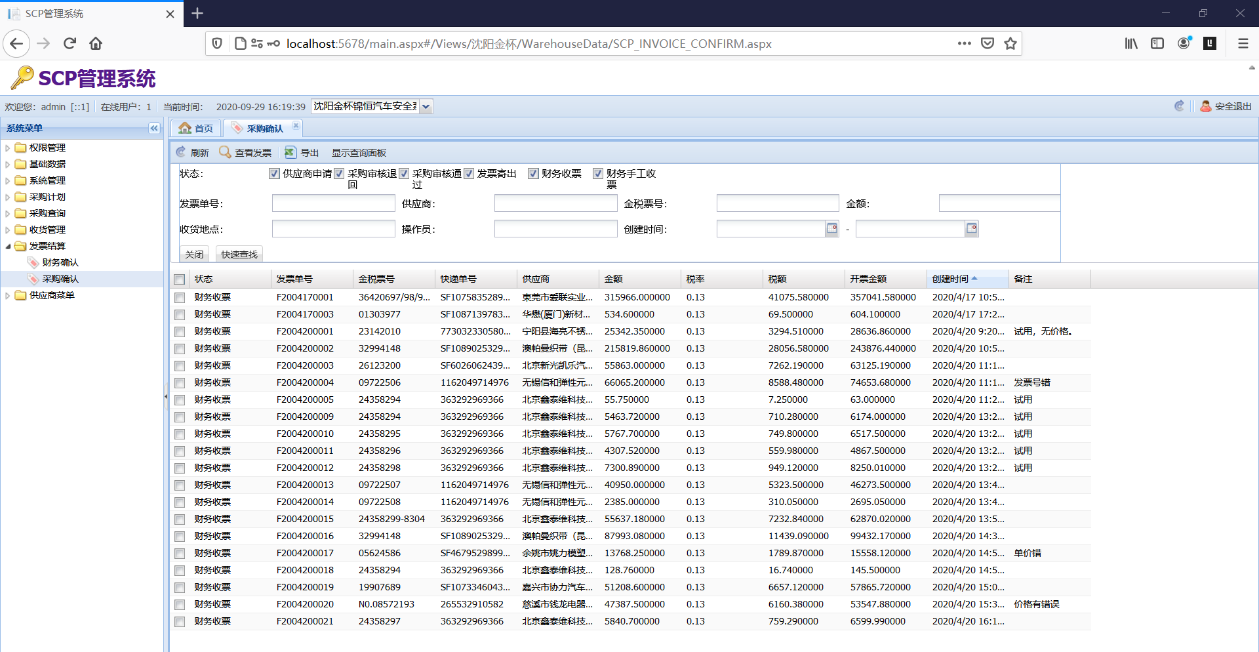Viewport: 1259px width, 652px height.
Task: Click the browser back arrow
Action: pos(16,43)
